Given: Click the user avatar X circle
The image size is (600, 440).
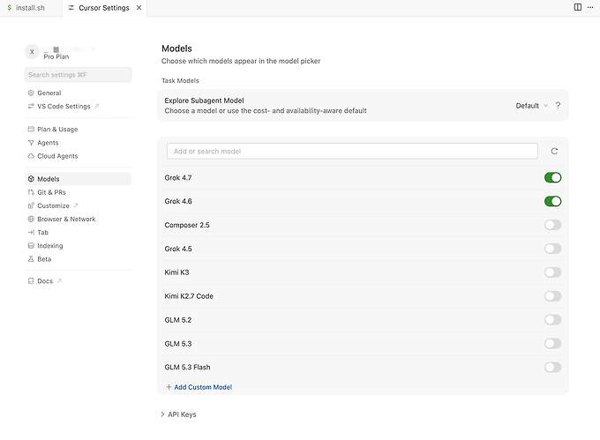Looking at the screenshot, I should click(x=32, y=52).
